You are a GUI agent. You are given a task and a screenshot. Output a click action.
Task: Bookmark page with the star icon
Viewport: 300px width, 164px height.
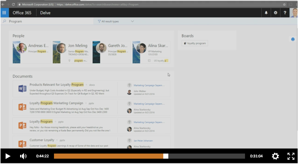pos(284,4)
